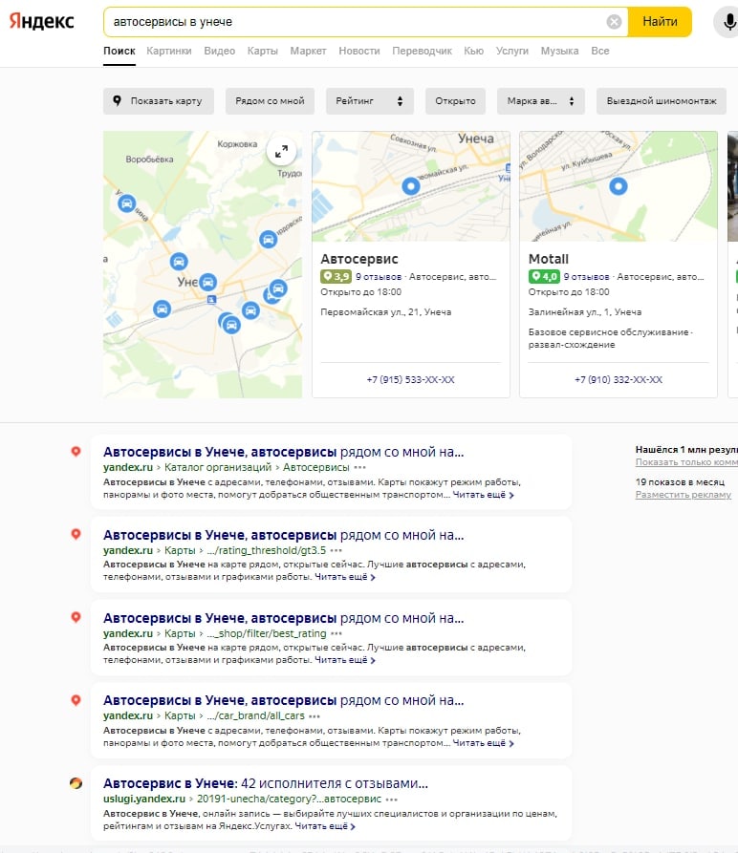Expand the map to fullscreen

tap(281, 151)
